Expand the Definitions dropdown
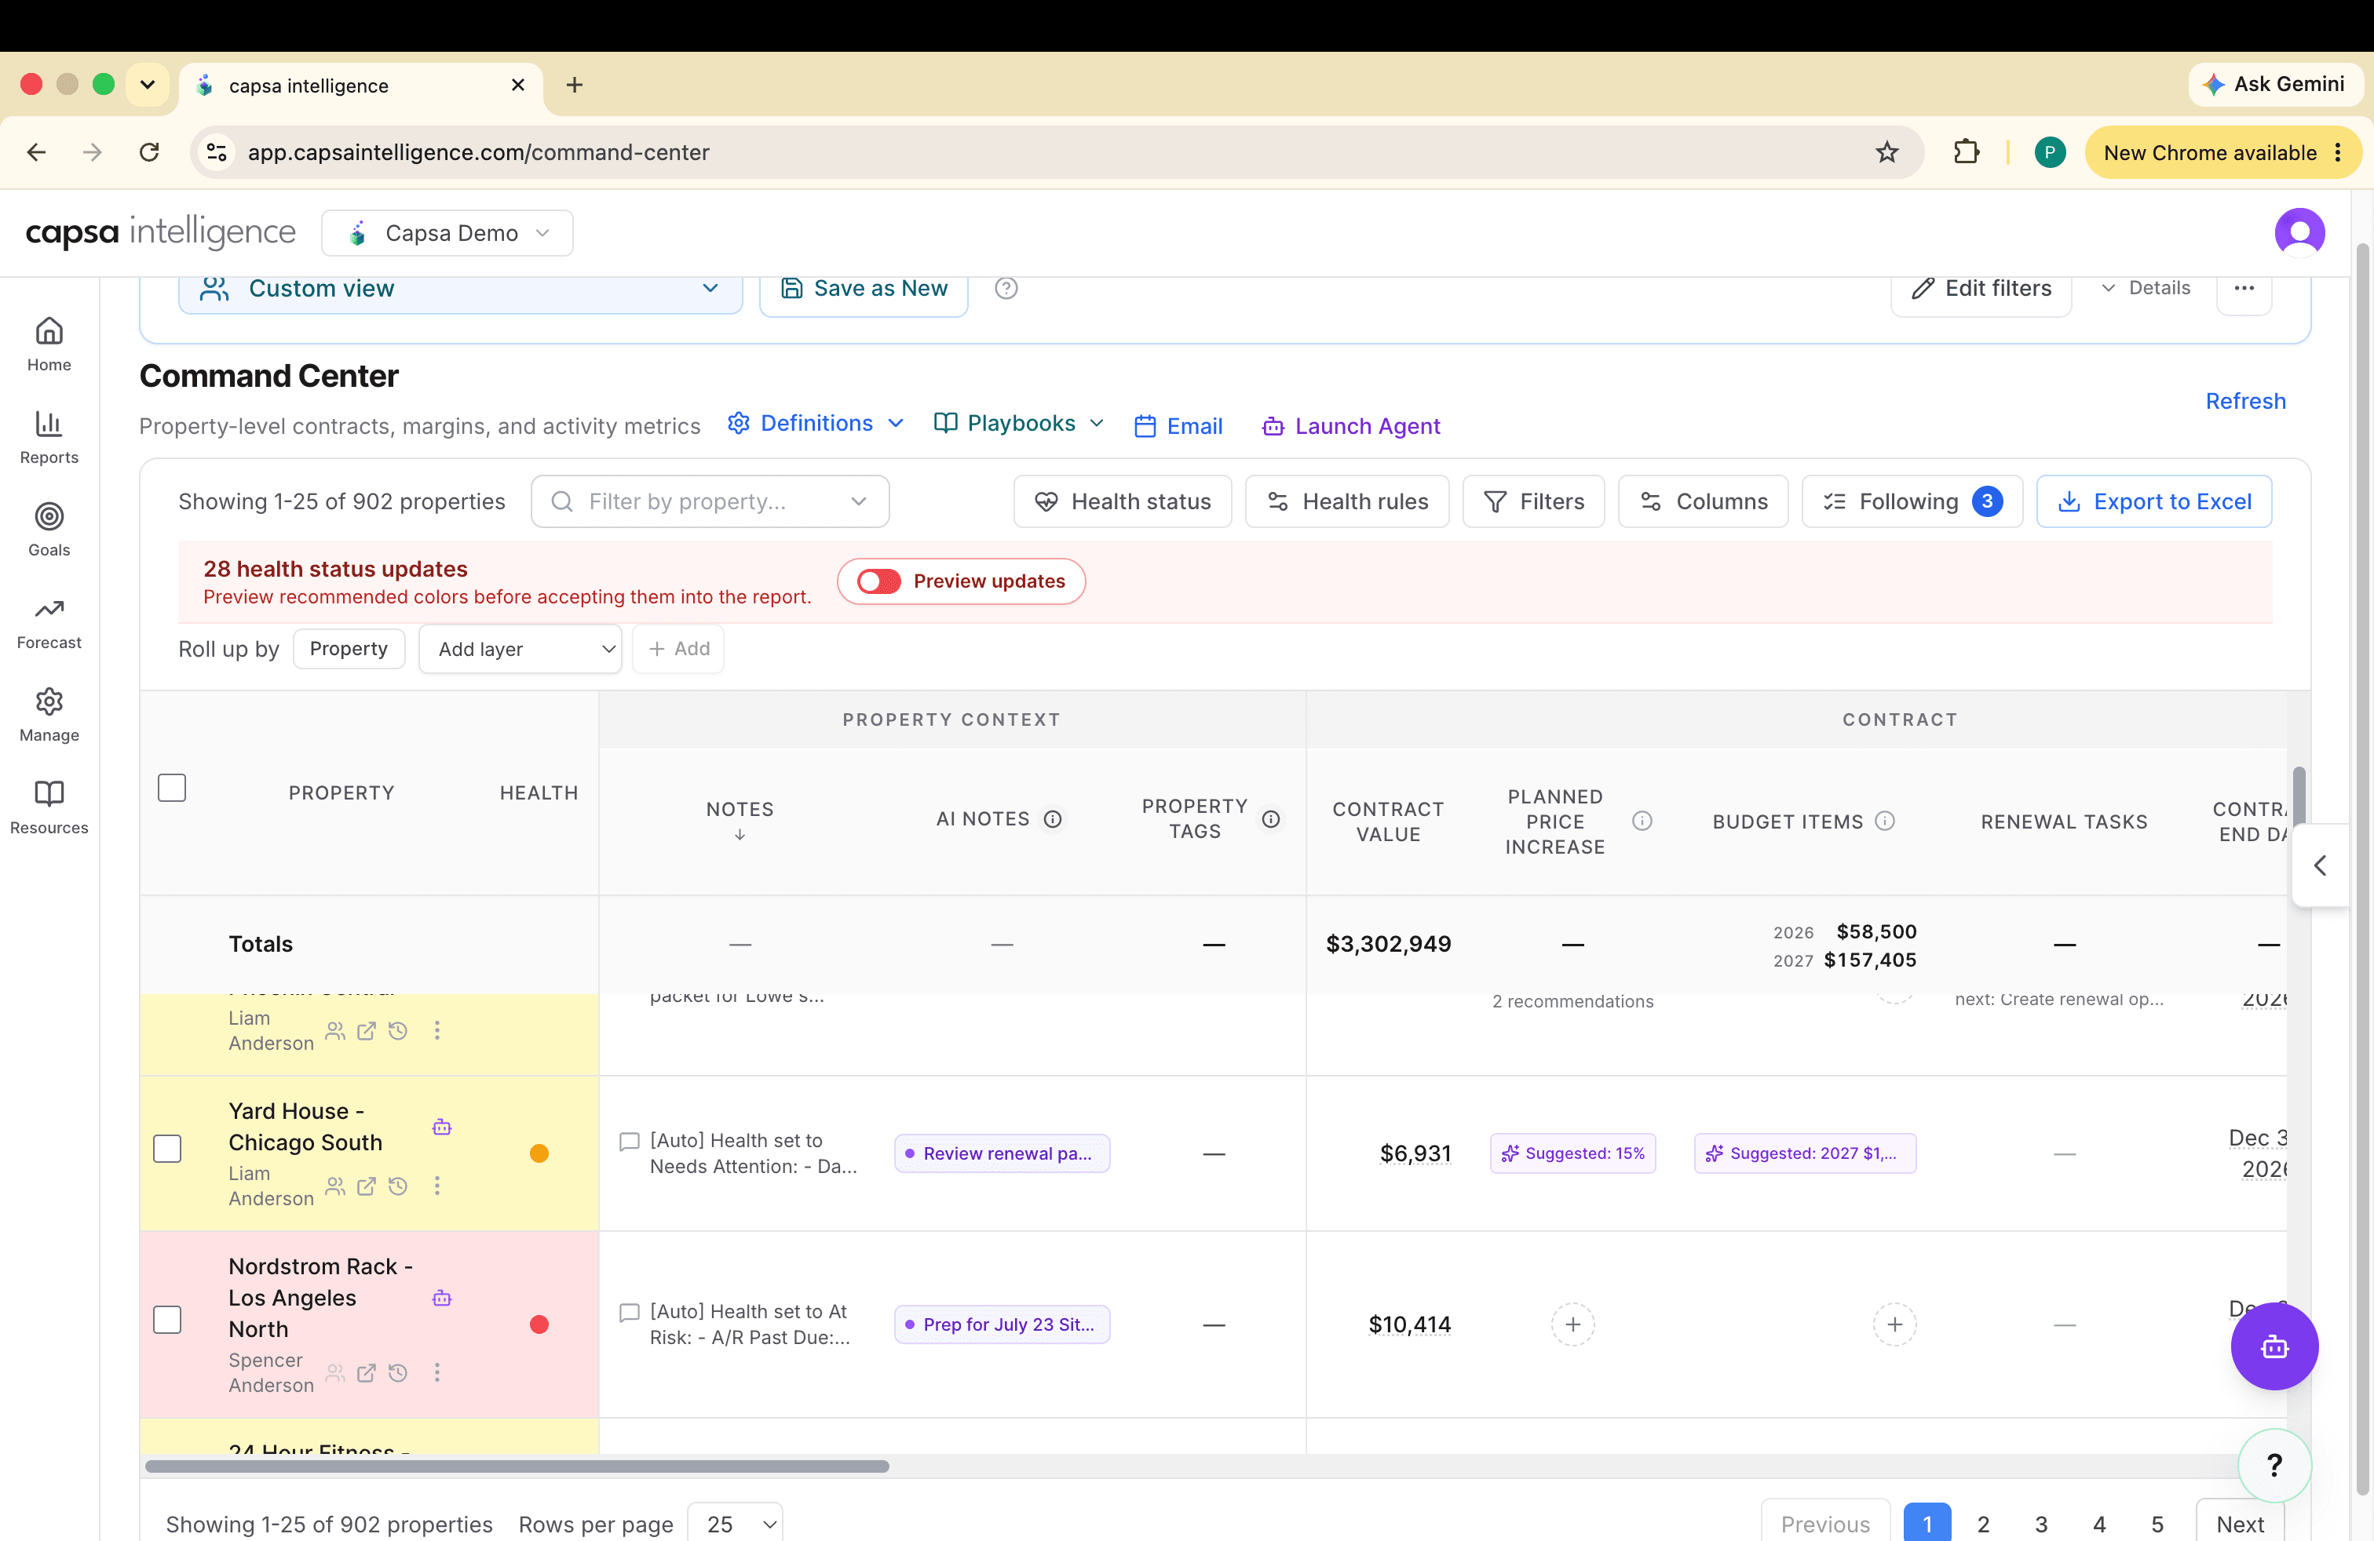The image size is (2374, 1541). (816, 423)
